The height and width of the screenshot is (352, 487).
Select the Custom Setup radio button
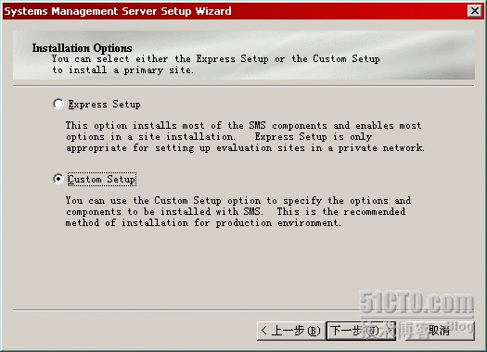pyautogui.click(x=58, y=179)
